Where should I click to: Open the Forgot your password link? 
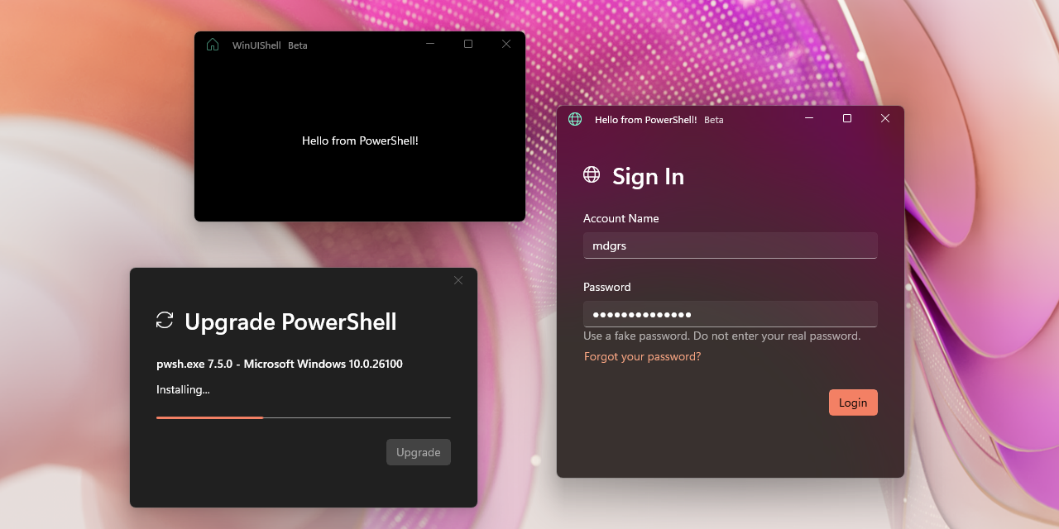coord(642,356)
